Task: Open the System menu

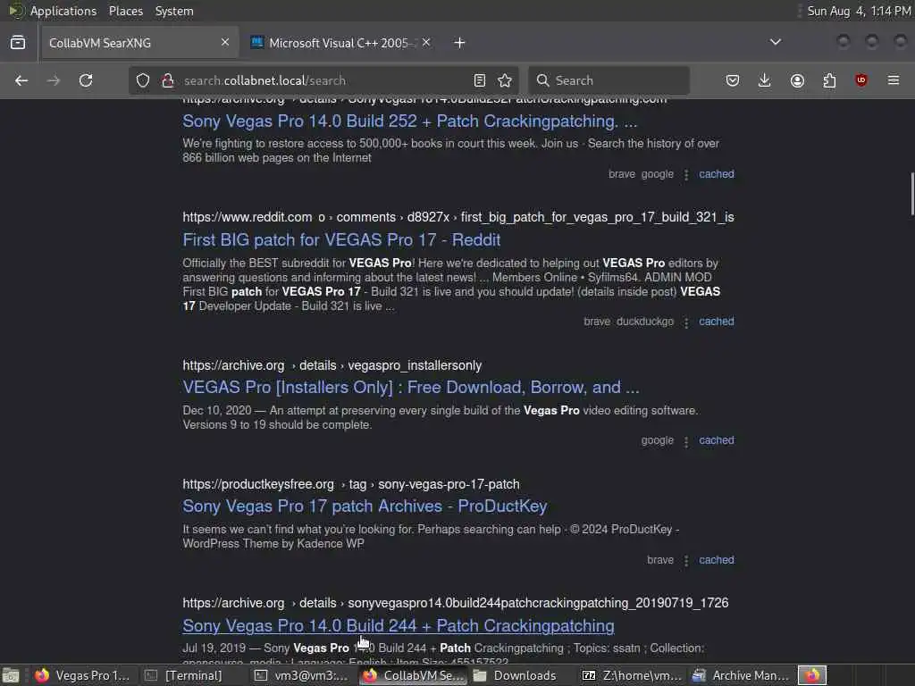Action: (x=174, y=11)
